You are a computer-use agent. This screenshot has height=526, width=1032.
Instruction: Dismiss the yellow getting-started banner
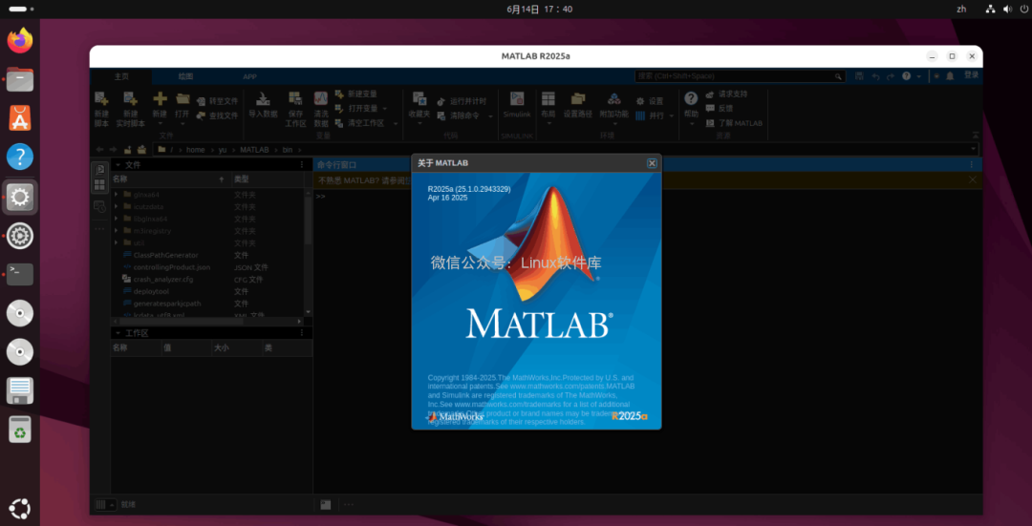click(x=973, y=179)
